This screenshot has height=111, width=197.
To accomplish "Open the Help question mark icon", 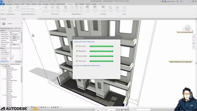I will click(181, 1).
